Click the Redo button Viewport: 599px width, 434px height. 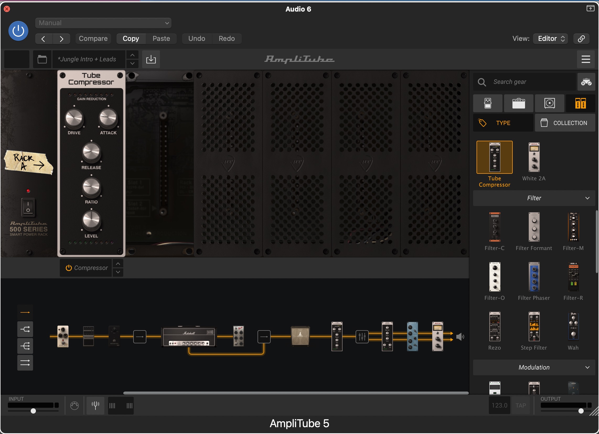[227, 39]
